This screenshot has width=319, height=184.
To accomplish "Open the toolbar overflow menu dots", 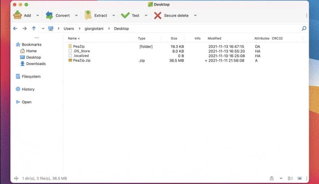I will coord(306,16).
